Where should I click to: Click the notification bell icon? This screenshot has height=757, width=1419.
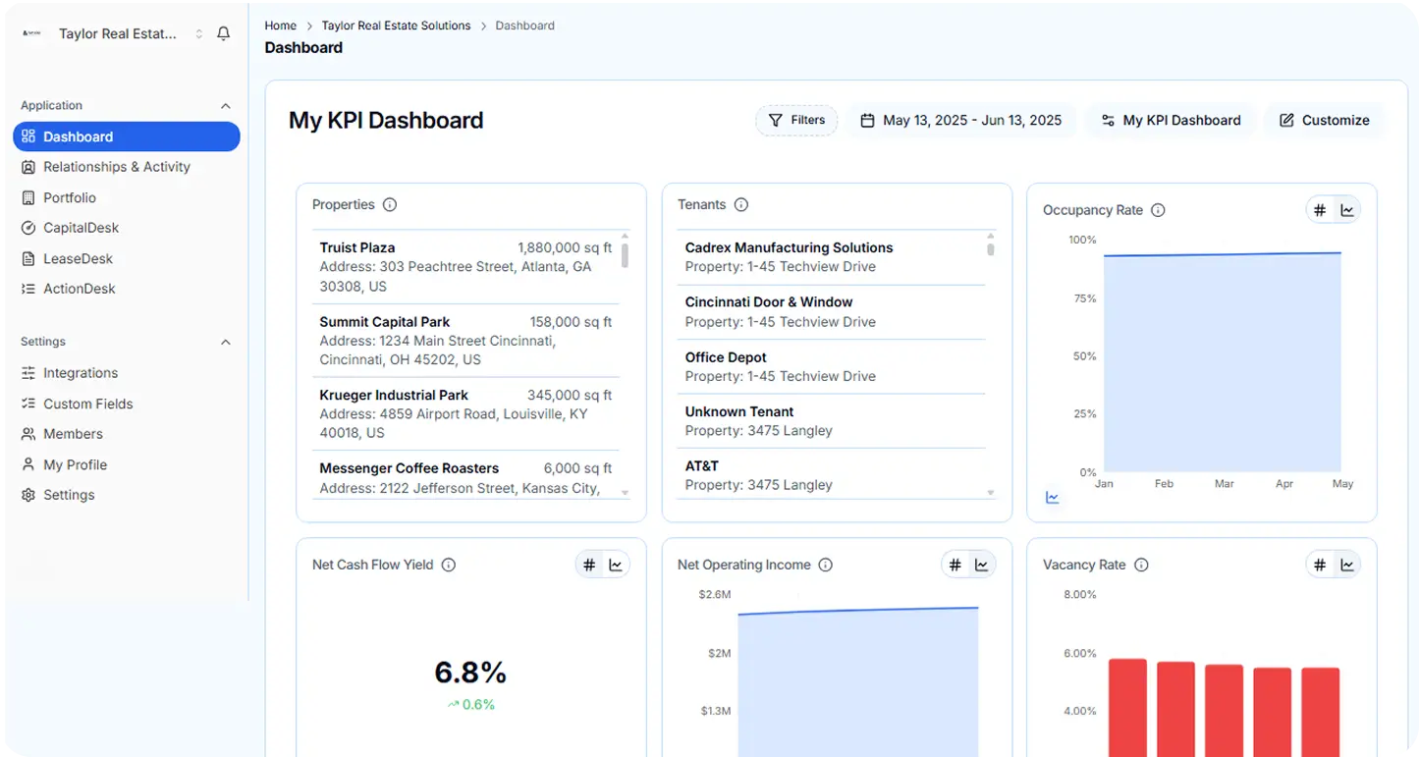click(x=224, y=33)
